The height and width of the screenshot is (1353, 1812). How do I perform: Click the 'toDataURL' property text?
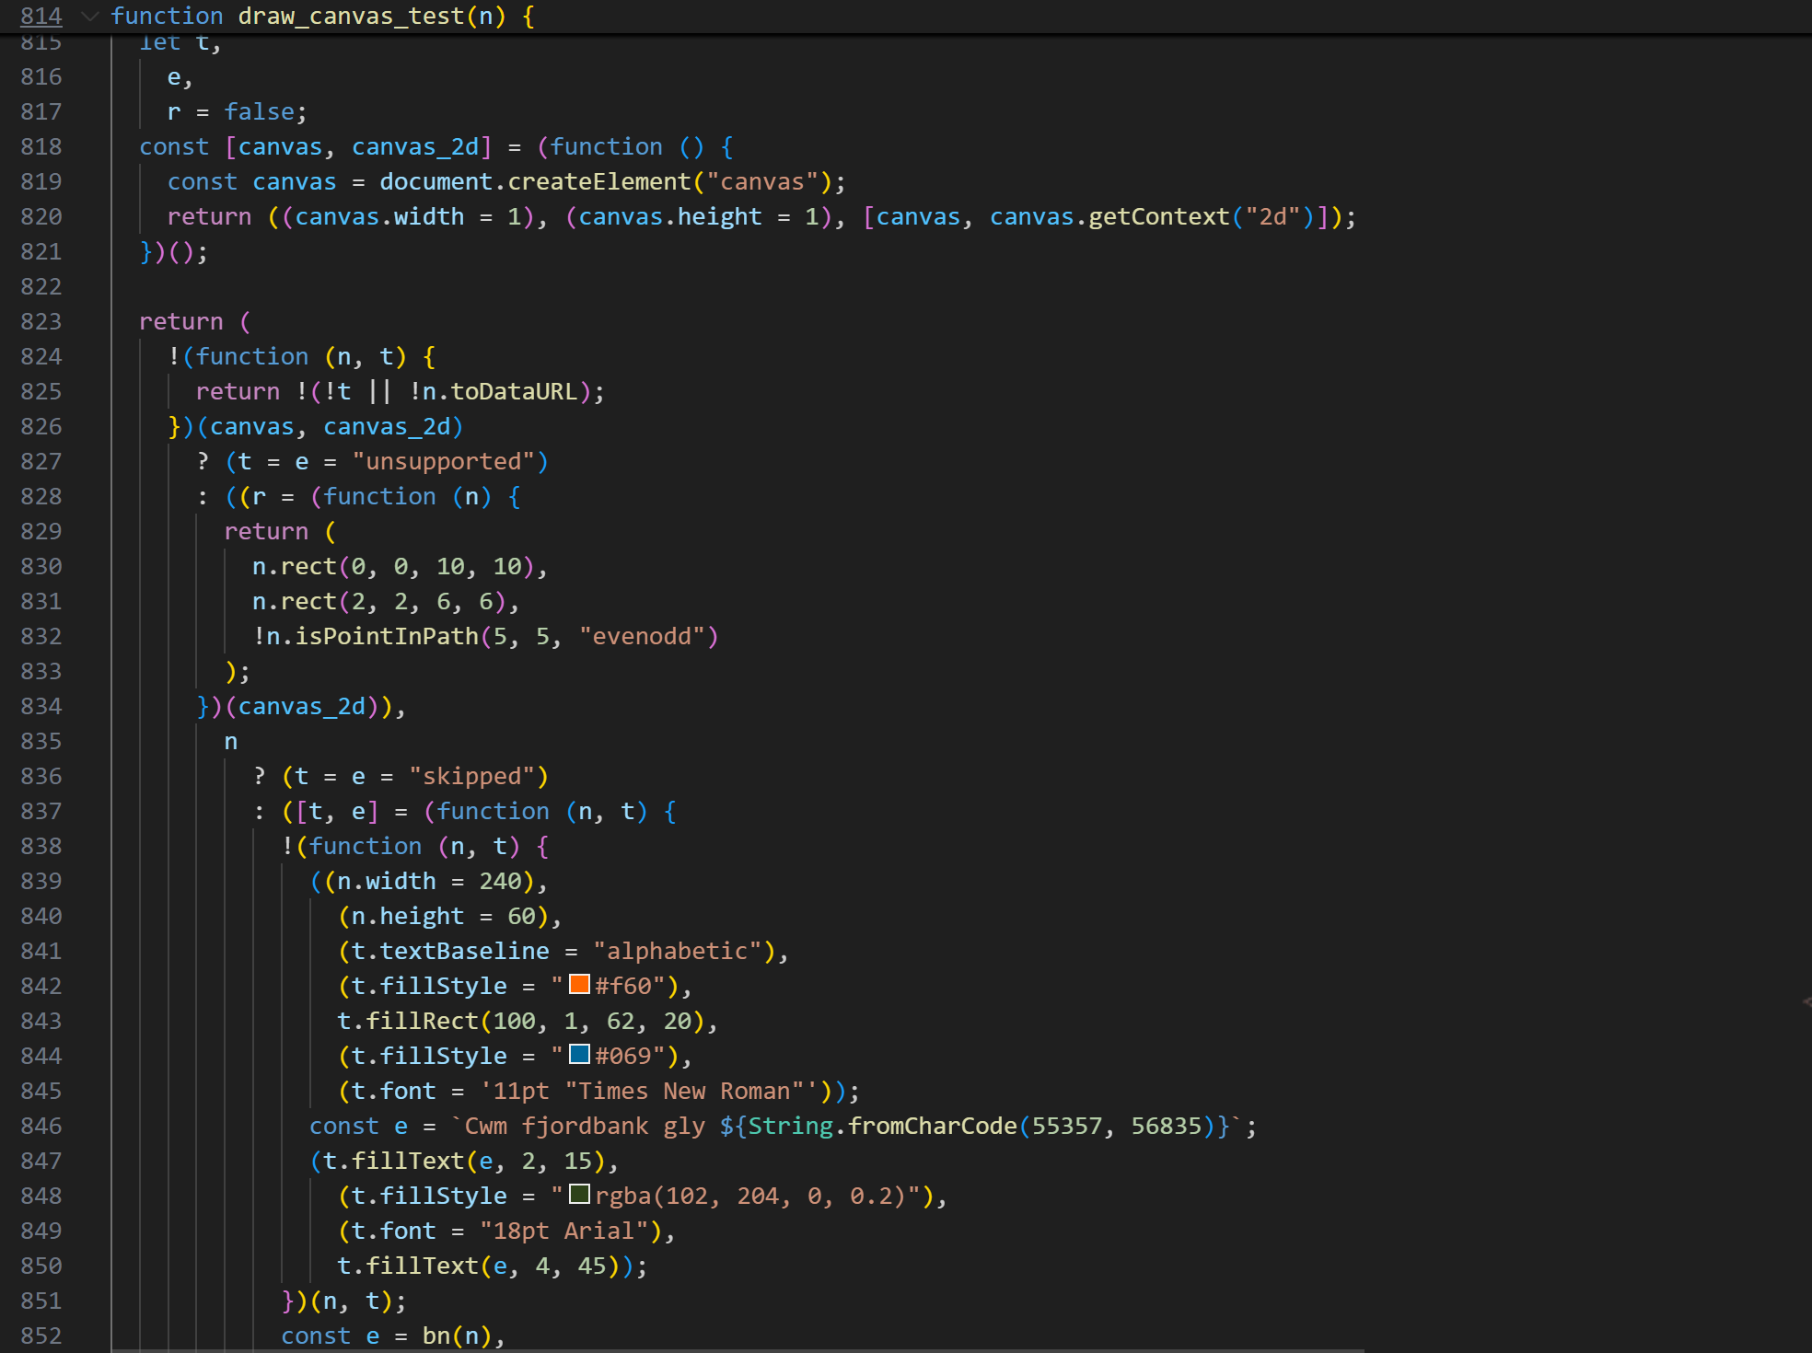[514, 391]
